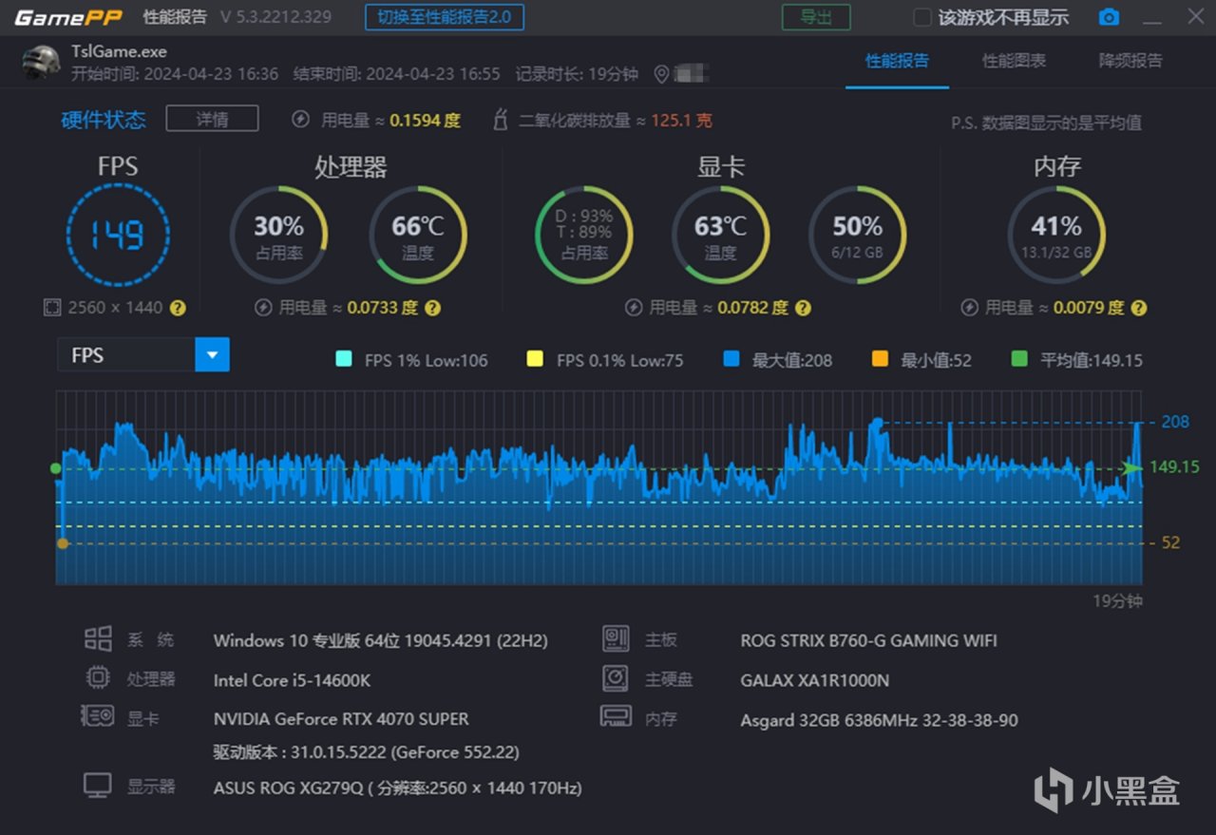The image size is (1216, 835).
Task: Click the memory module icon by Asgard 32GB
Action: pyautogui.click(x=616, y=716)
